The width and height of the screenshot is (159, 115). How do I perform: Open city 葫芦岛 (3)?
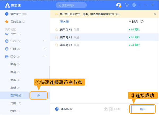[x=16, y=95]
